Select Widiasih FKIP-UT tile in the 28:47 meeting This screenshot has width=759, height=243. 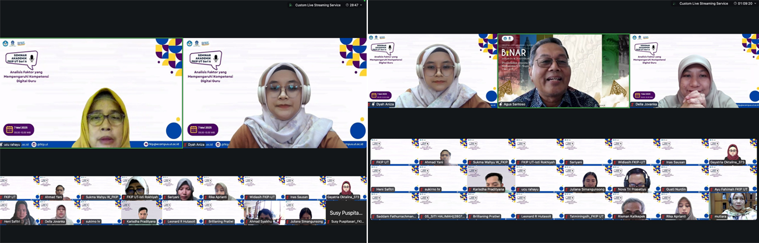pos(264,188)
